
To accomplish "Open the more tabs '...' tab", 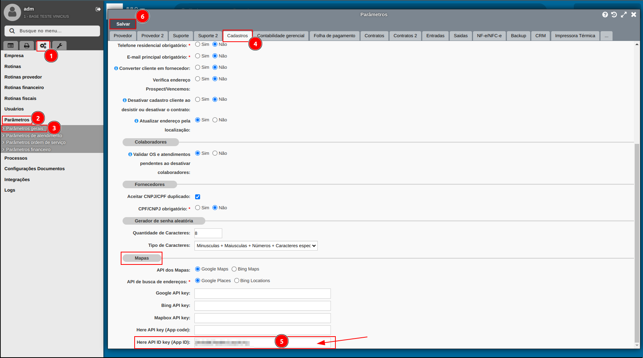I will (x=606, y=36).
